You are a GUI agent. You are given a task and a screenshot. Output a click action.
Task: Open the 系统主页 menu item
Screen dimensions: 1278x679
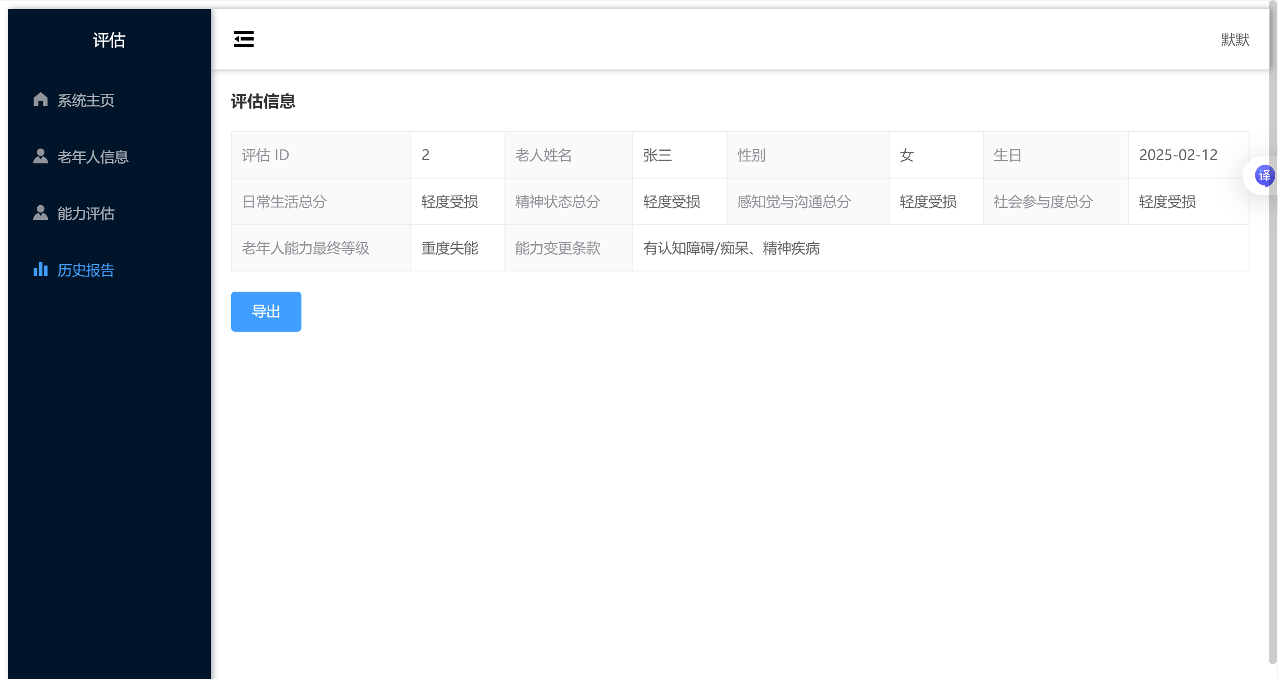click(86, 100)
